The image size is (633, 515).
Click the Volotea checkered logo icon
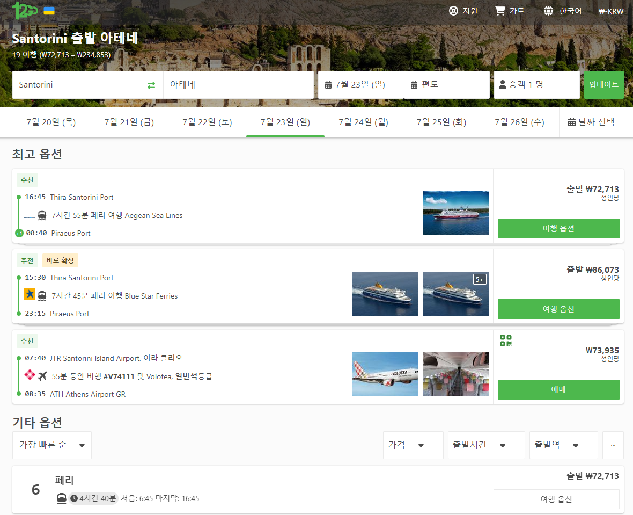(x=30, y=374)
